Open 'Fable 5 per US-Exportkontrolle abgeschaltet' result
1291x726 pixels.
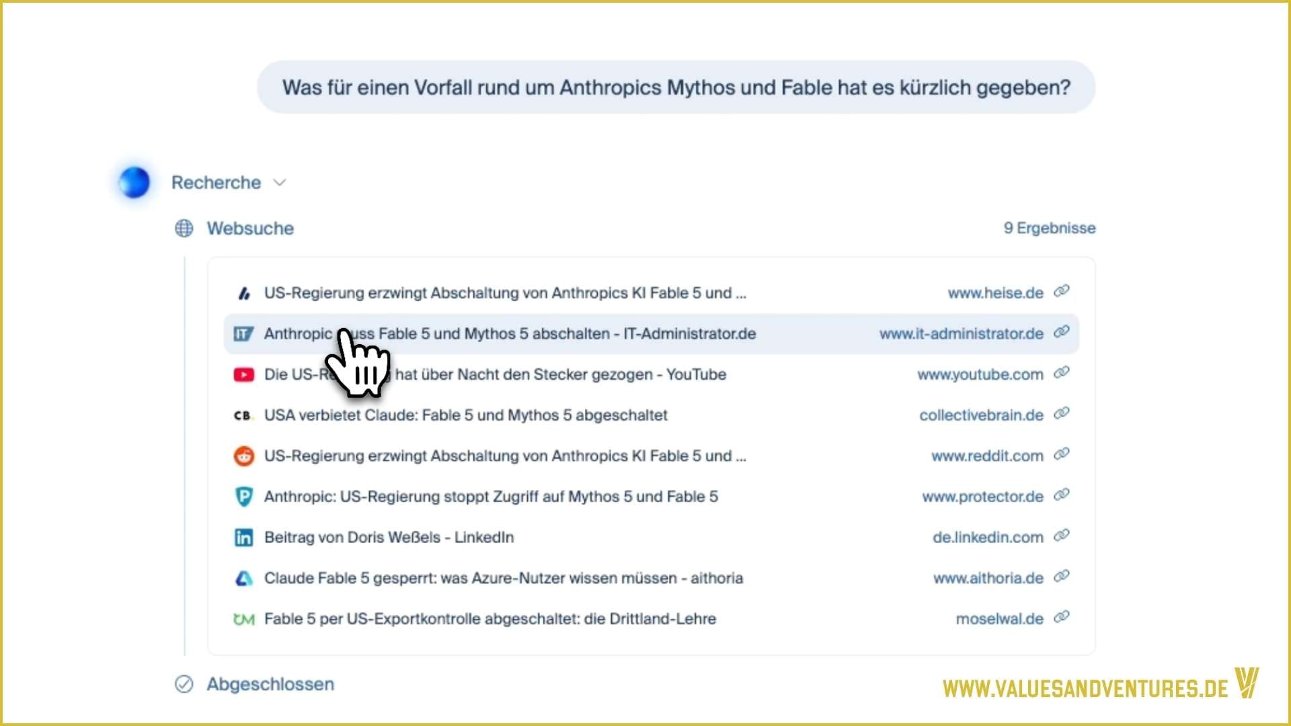point(490,619)
